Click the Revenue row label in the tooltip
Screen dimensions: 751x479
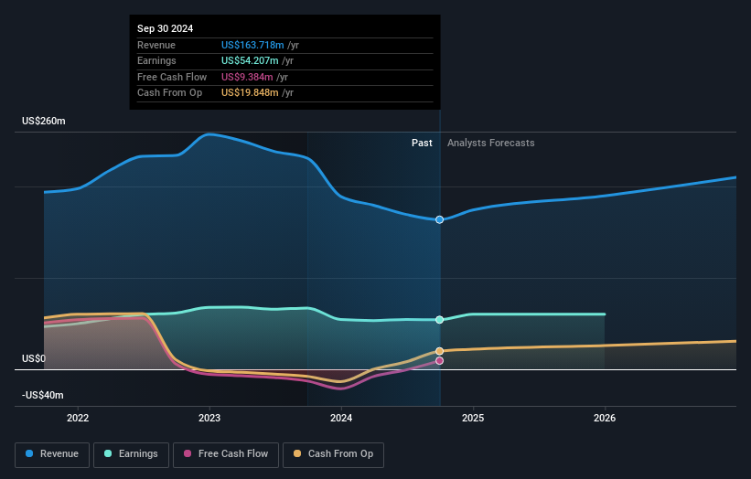coord(156,45)
